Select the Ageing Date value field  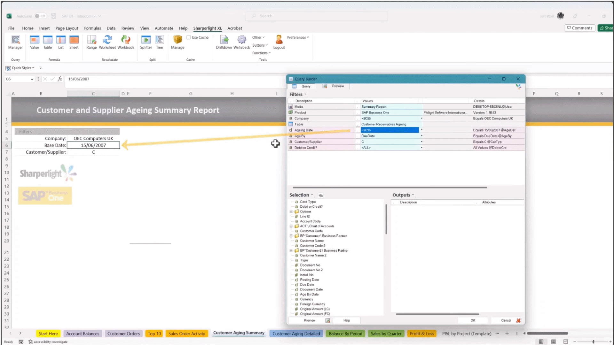390,130
